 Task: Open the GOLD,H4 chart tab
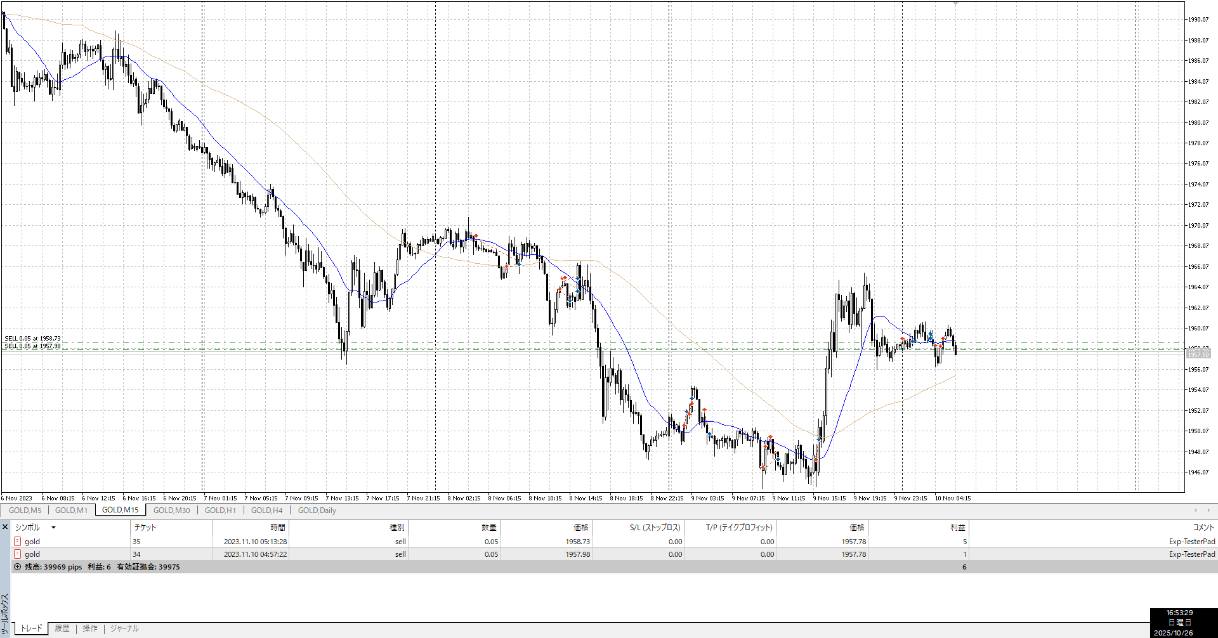[x=266, y=511]
